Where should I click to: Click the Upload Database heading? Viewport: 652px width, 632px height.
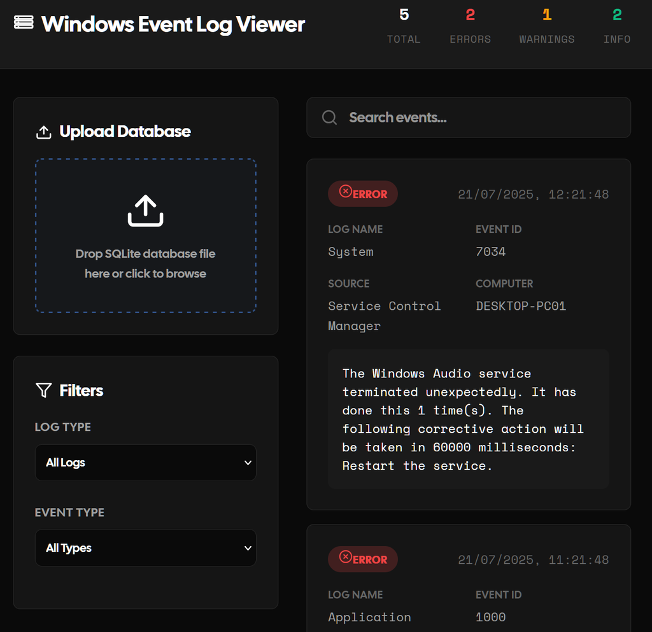pyautogui.click(x=125, y=132)
